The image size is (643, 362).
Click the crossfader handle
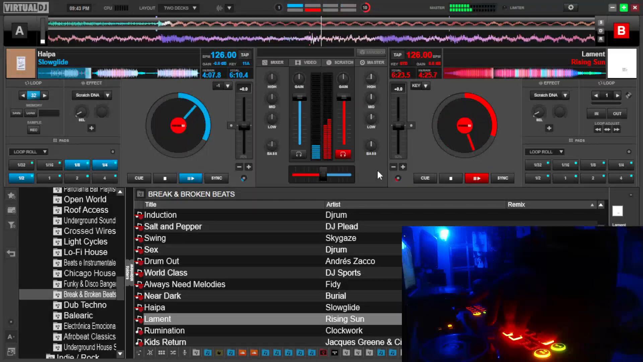coord(323,174)
